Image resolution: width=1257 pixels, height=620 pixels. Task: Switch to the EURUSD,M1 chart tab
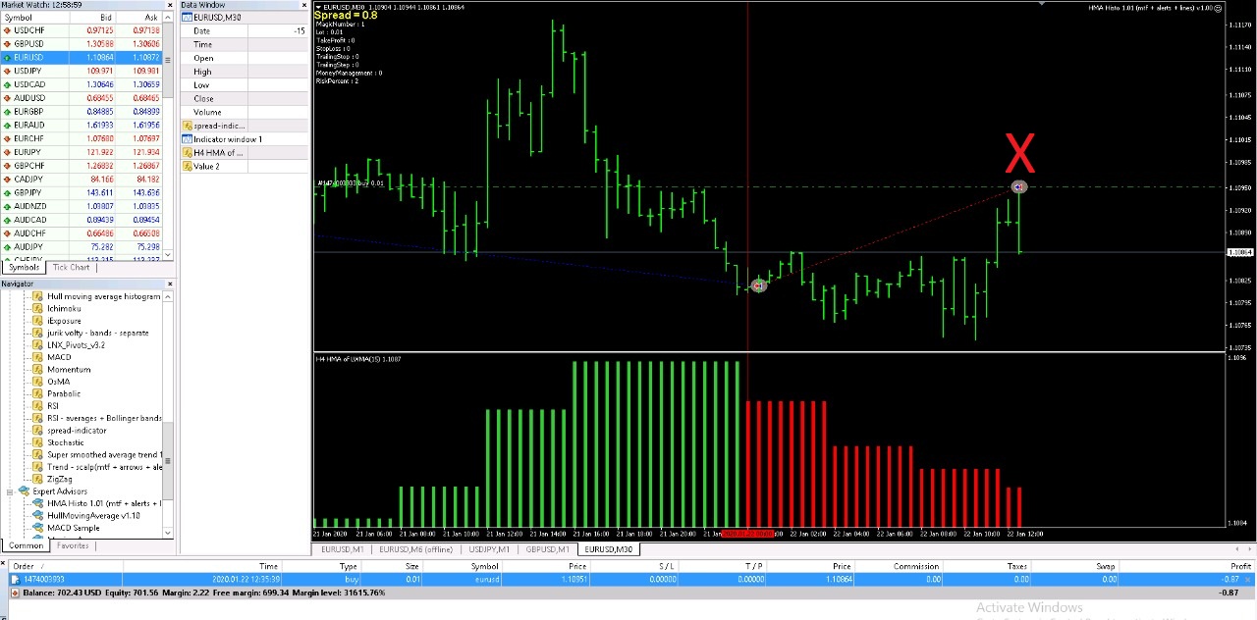click(x=342, y=549)
